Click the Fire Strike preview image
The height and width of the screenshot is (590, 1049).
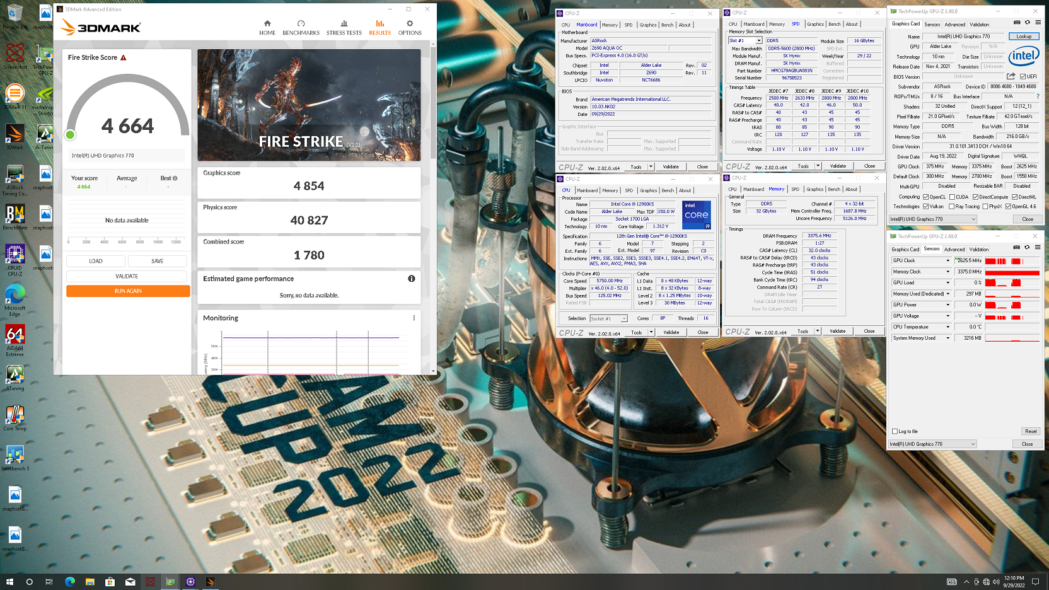309,105
